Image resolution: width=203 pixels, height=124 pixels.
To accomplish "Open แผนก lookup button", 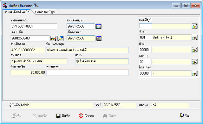I will tap(195, 62).
